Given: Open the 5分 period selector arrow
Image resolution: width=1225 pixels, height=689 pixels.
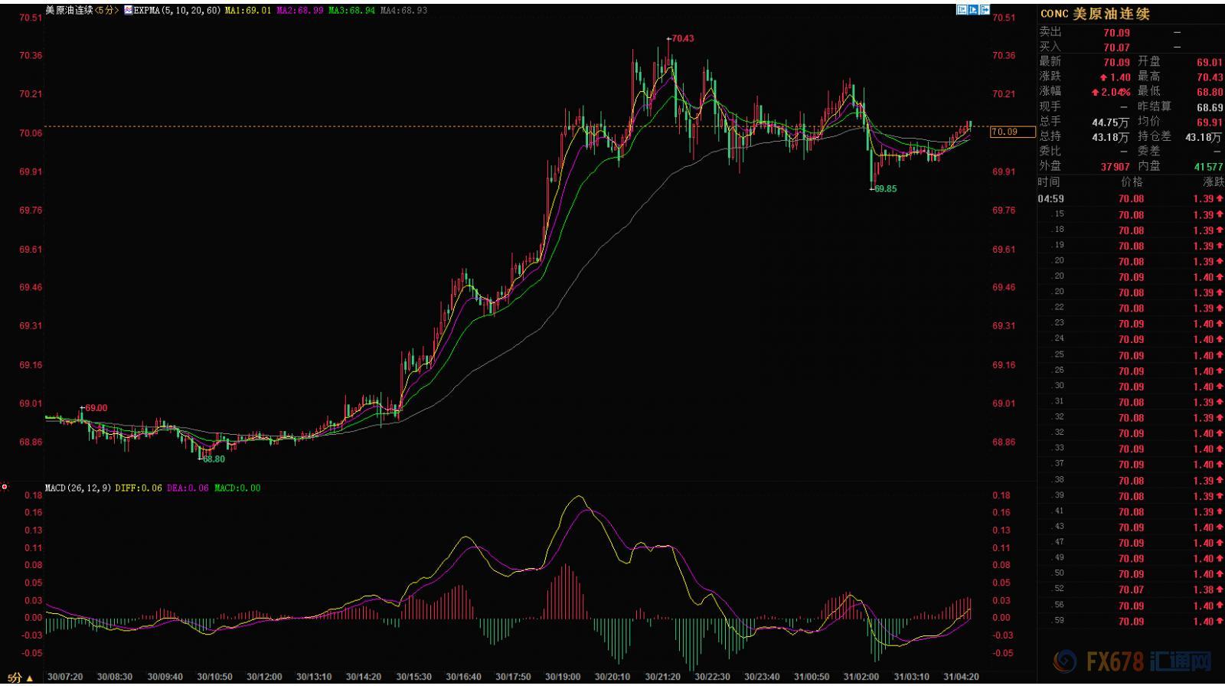Looking at the screenshot, I should [x=30, y=678].
